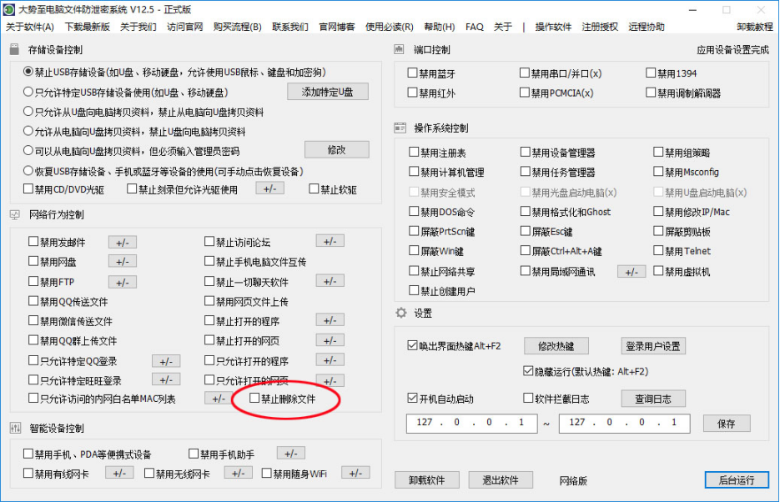Screen dimensions: 780x502
Task: Choose 只允许从U盘向电脑拷贝资料 radio option
Action: (x=28, y=112)
